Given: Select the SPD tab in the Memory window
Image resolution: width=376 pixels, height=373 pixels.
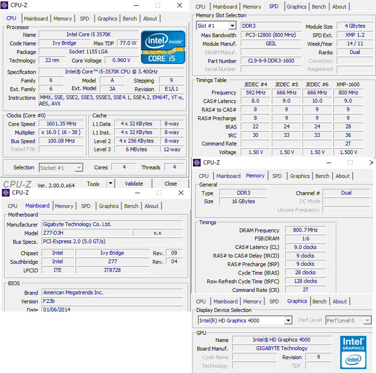Looking at the screenshot, I should [277, 176].
